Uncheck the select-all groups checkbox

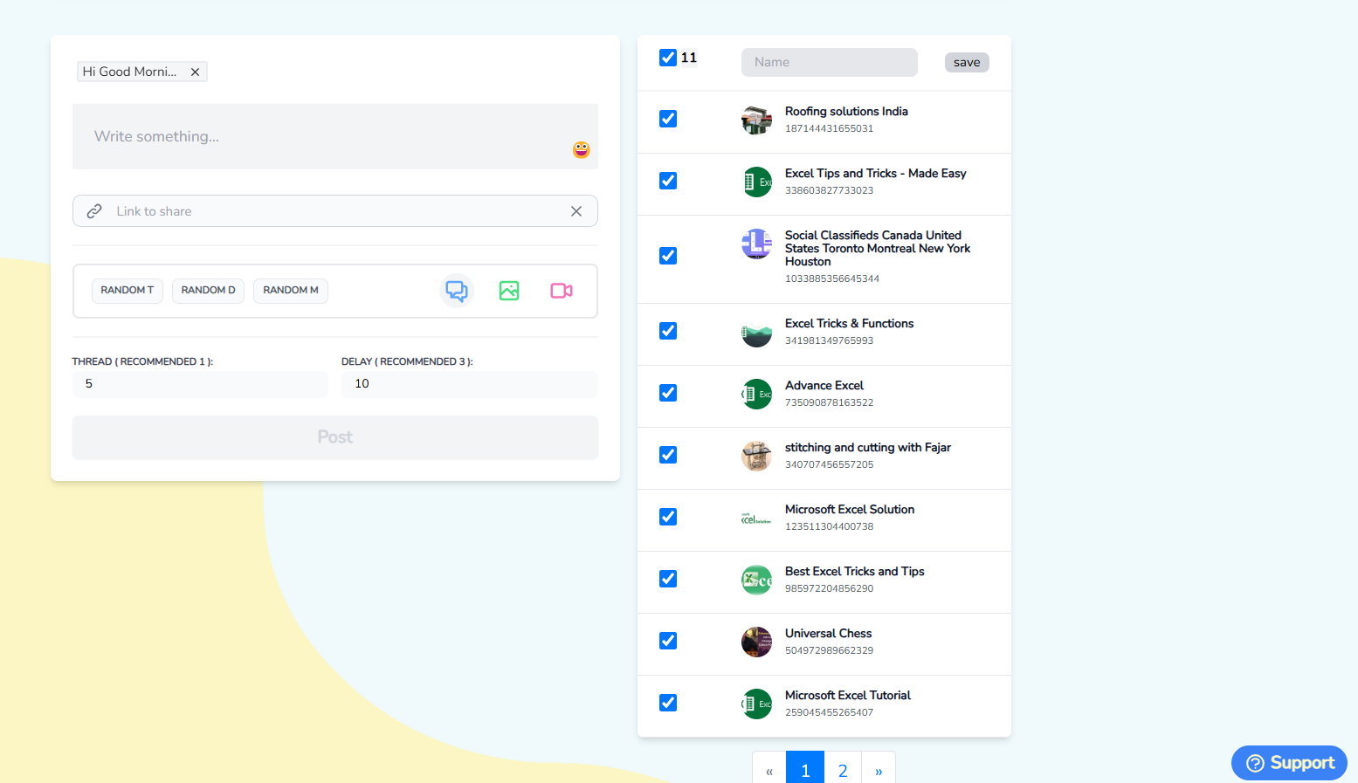coord(668,58)
